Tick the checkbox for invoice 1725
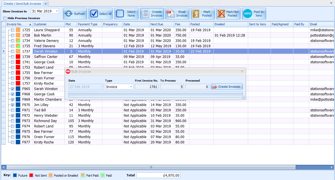 click(x=13, y=30)
